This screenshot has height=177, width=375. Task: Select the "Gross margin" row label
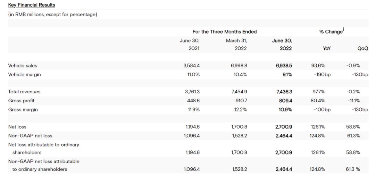(x=23, y=110)
